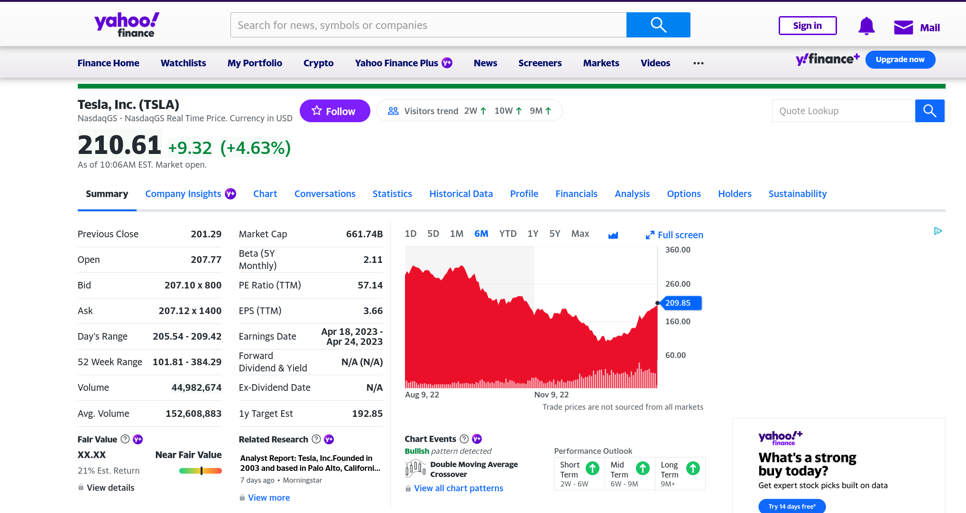Click the Mail link text
Viewport: 966px width, 513px height.
click(930, 27)
